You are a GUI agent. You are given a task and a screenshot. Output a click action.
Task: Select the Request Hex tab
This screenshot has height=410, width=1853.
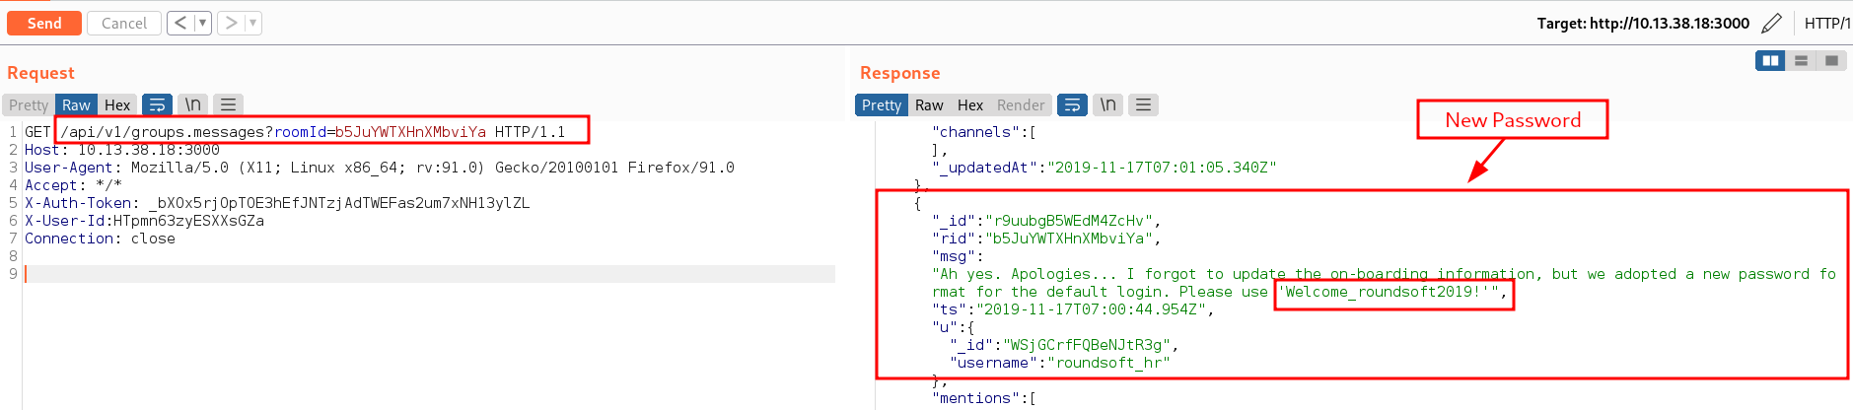117,104
